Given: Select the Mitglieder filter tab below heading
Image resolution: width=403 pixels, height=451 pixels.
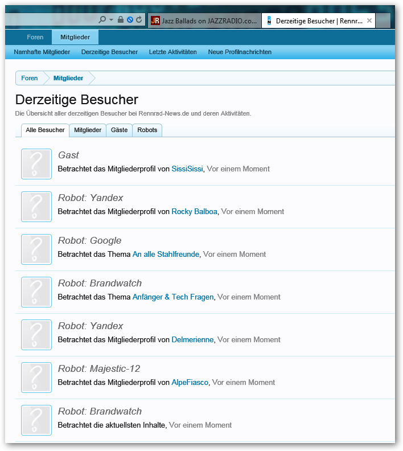Looking at the screenshot, I should coord(88,130).
